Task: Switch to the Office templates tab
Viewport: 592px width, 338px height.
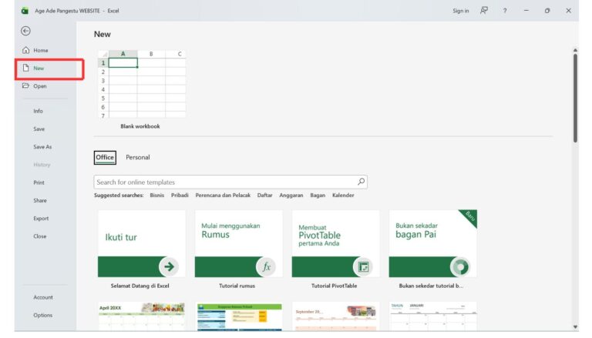Action: tap(105, 157)
